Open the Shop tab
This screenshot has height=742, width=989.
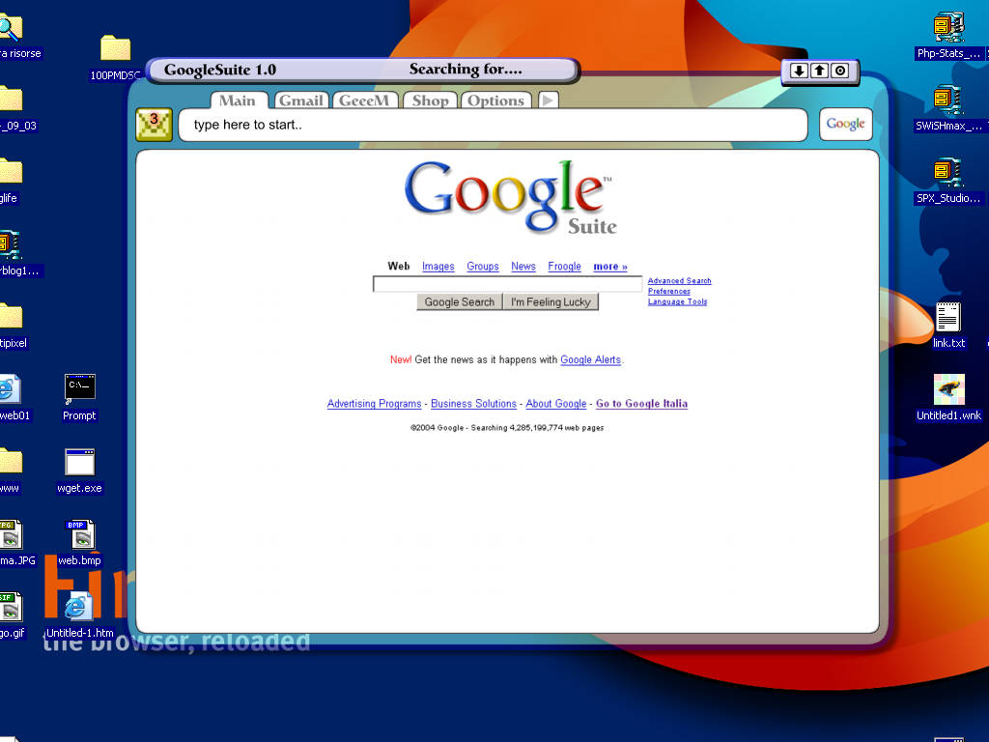pos(431,100)
